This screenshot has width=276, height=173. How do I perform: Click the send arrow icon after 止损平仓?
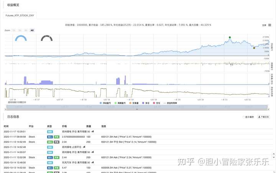[x=84, y=147]
